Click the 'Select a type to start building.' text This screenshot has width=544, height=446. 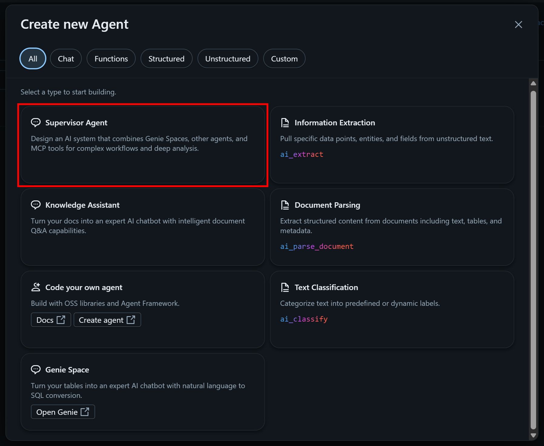68,92
